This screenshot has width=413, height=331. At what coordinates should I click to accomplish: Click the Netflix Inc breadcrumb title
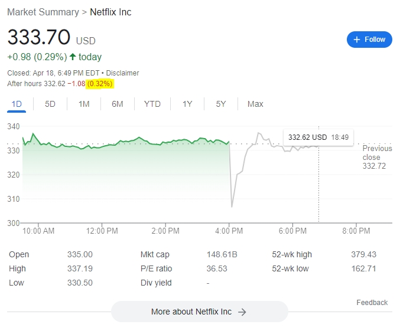coord(110,12)
